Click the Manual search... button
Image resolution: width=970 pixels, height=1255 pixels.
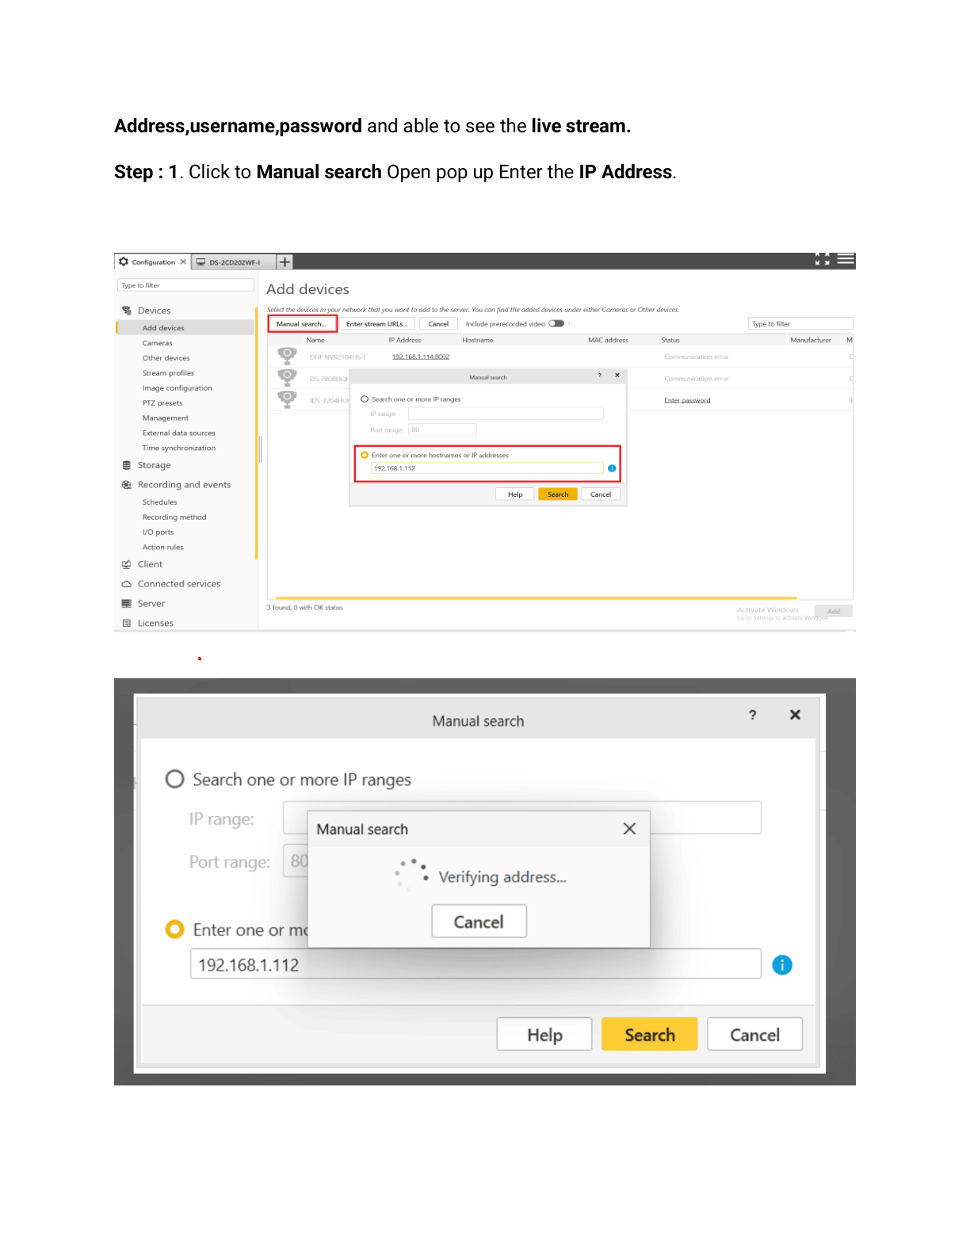[302, 324]
